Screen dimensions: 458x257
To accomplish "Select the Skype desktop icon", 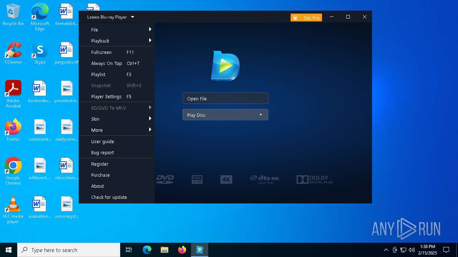I will 40,53.
